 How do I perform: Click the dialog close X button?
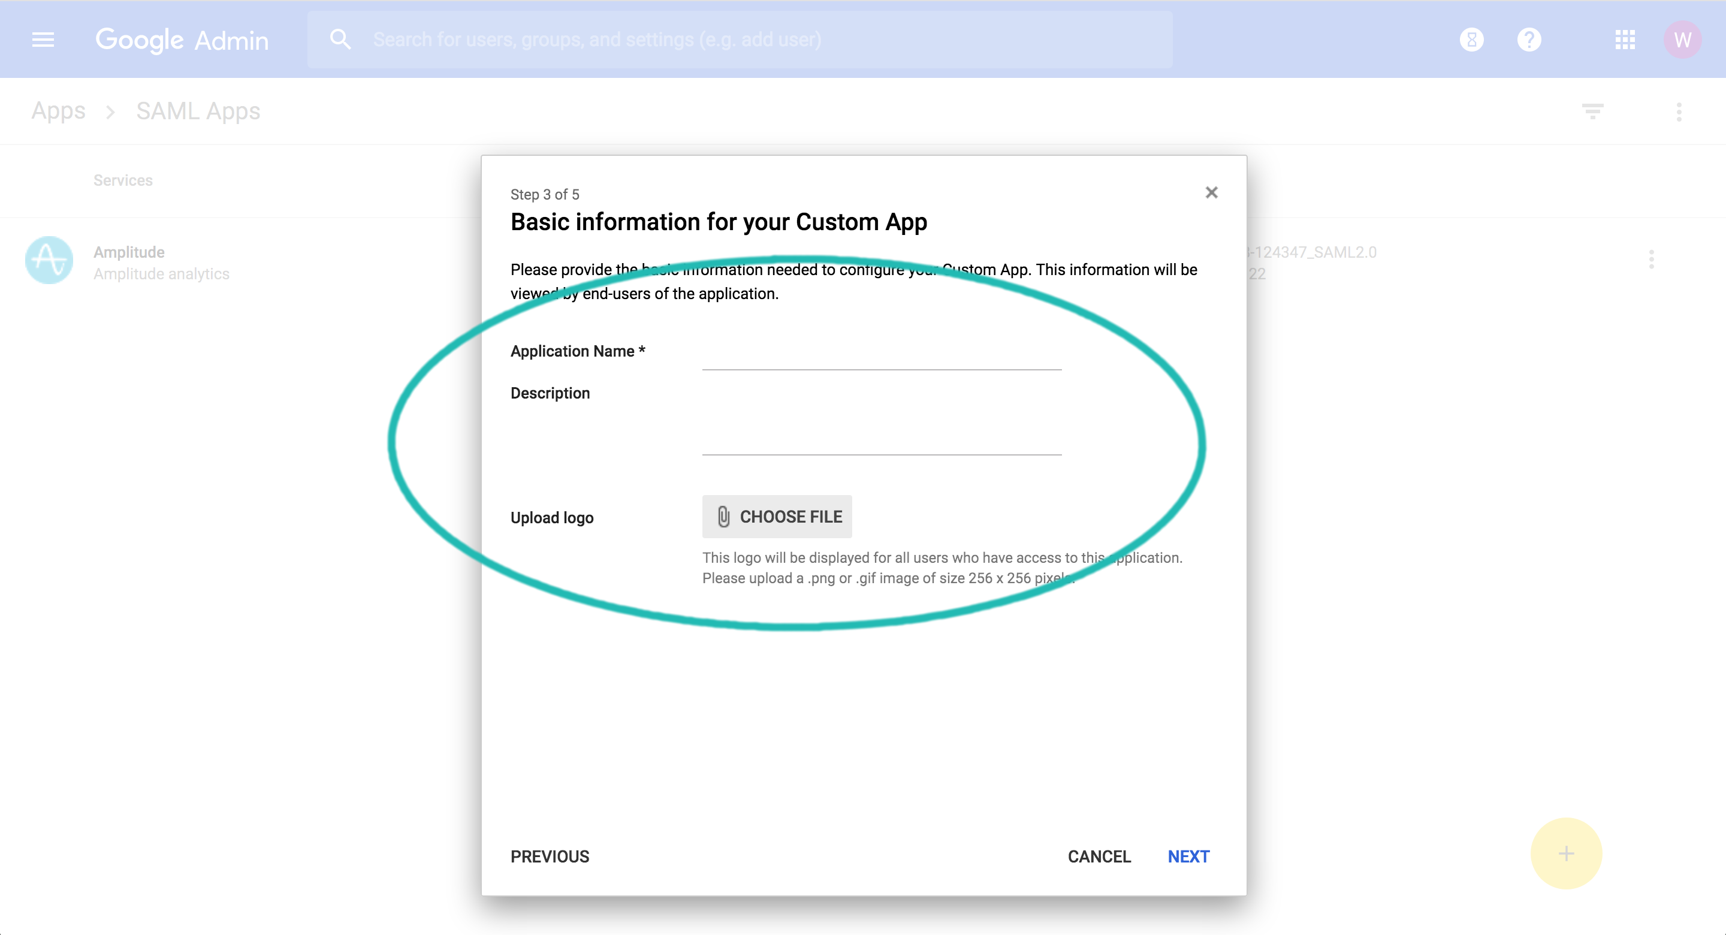coord(1212,192)
